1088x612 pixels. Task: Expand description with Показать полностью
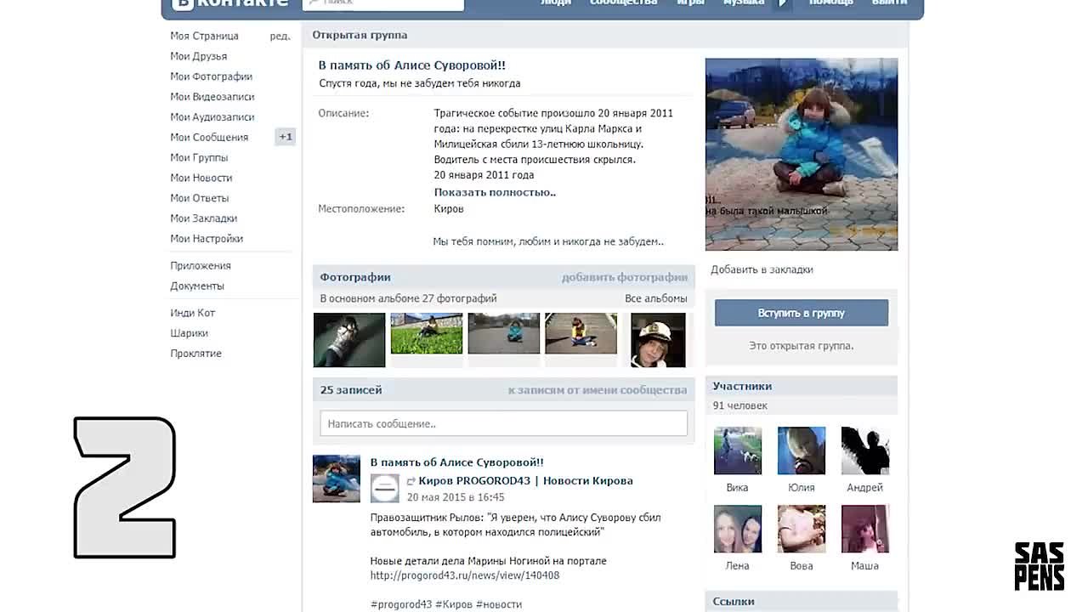[x=495, y=192]
